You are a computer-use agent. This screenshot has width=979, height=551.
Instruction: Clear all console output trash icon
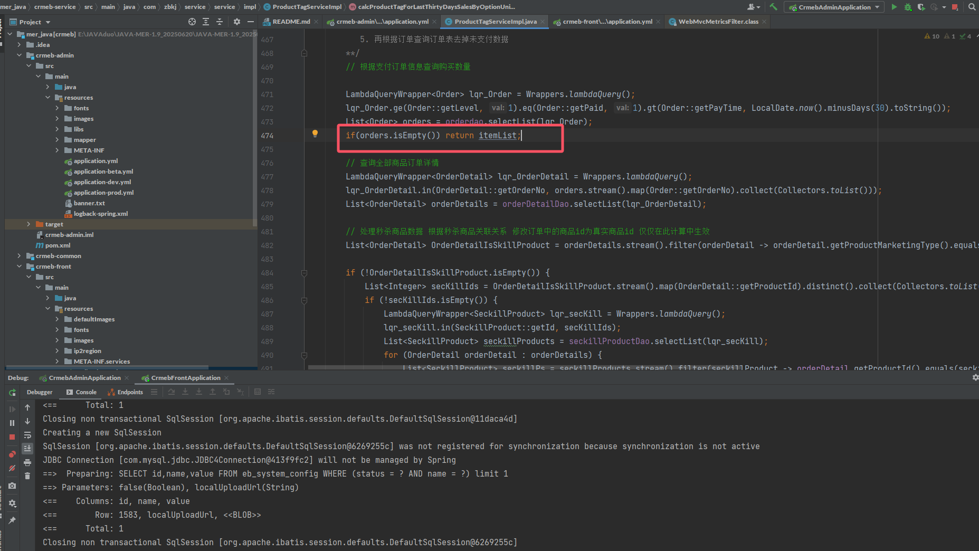pos(27,476)
